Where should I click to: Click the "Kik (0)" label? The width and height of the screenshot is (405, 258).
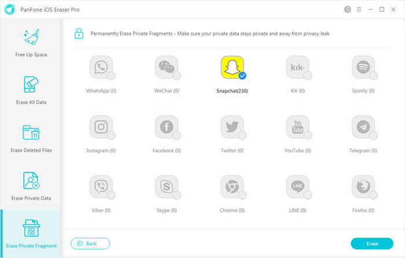tap(298, 91)
